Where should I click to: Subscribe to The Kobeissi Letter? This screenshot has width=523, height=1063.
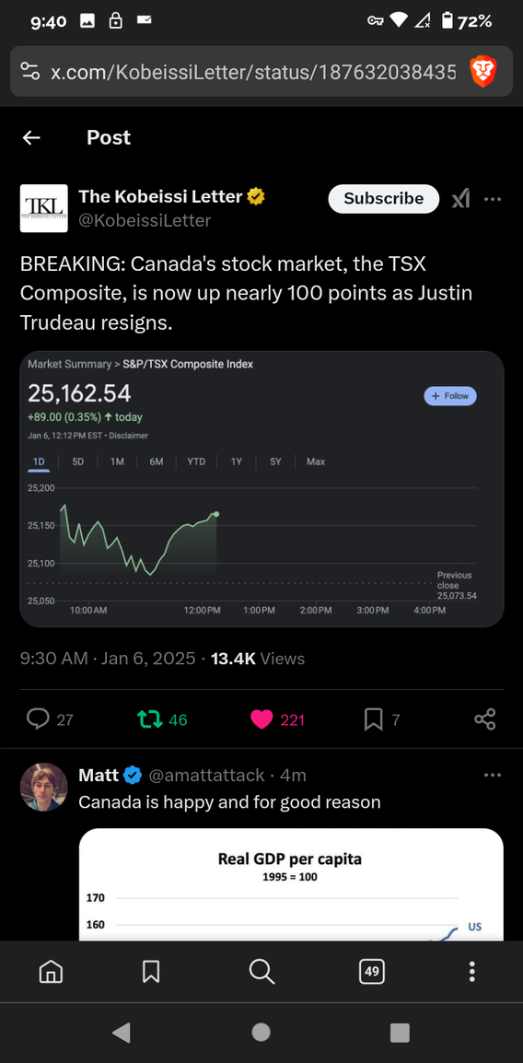pos(383,199)
